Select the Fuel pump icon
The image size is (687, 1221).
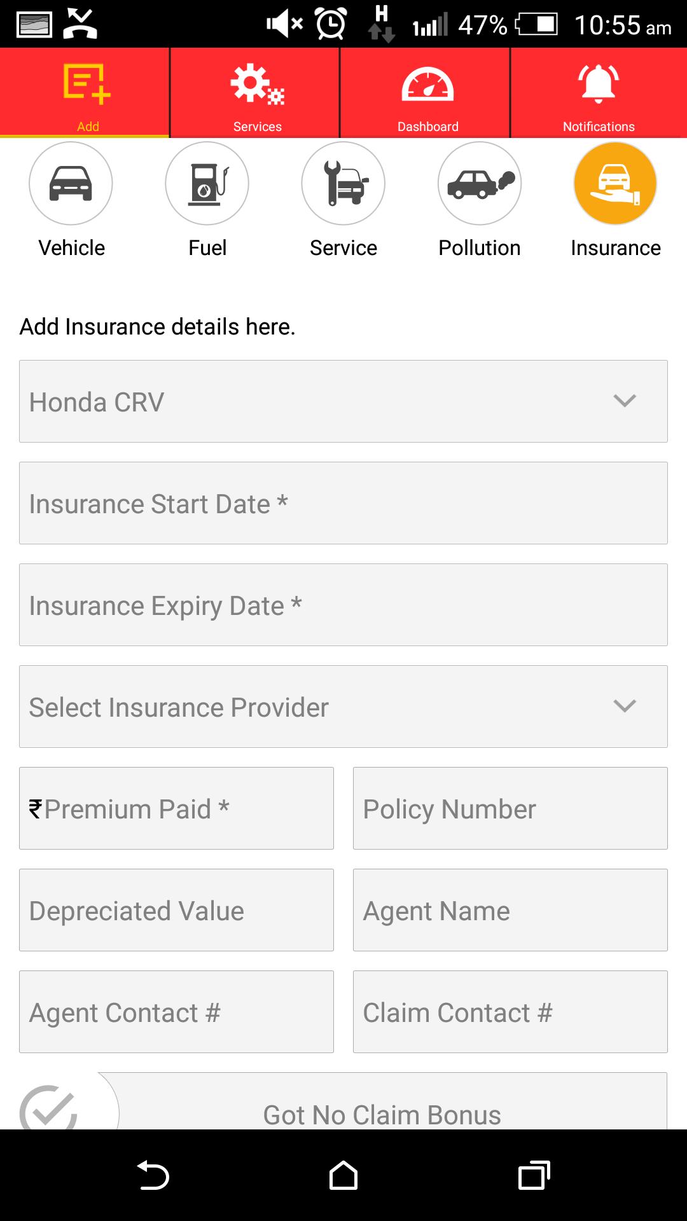[x=207, y=183]
